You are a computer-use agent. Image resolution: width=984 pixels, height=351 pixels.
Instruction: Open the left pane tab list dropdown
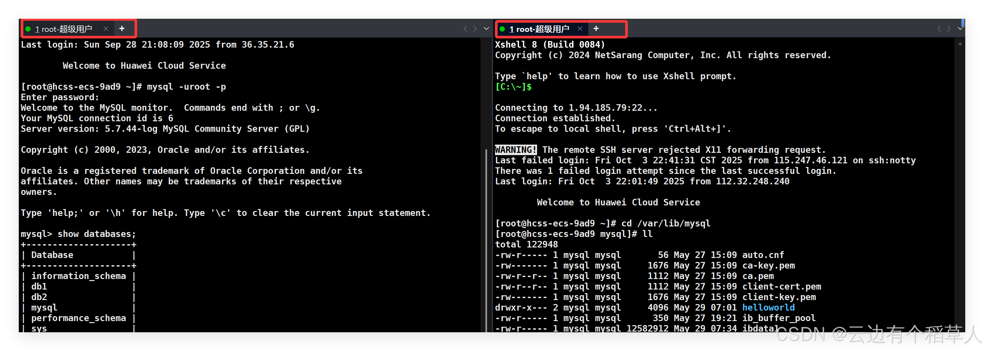[486, 29]
